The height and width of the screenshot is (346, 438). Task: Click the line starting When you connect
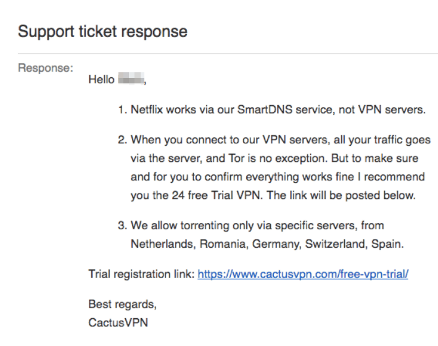281,140
